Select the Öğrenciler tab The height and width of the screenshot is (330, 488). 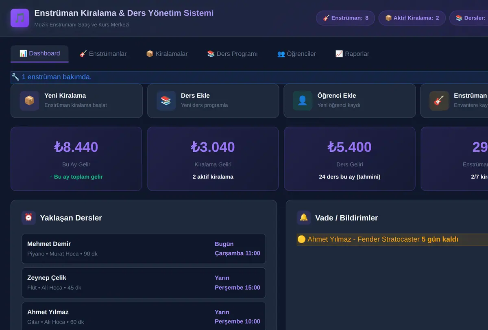click(296, 54)
